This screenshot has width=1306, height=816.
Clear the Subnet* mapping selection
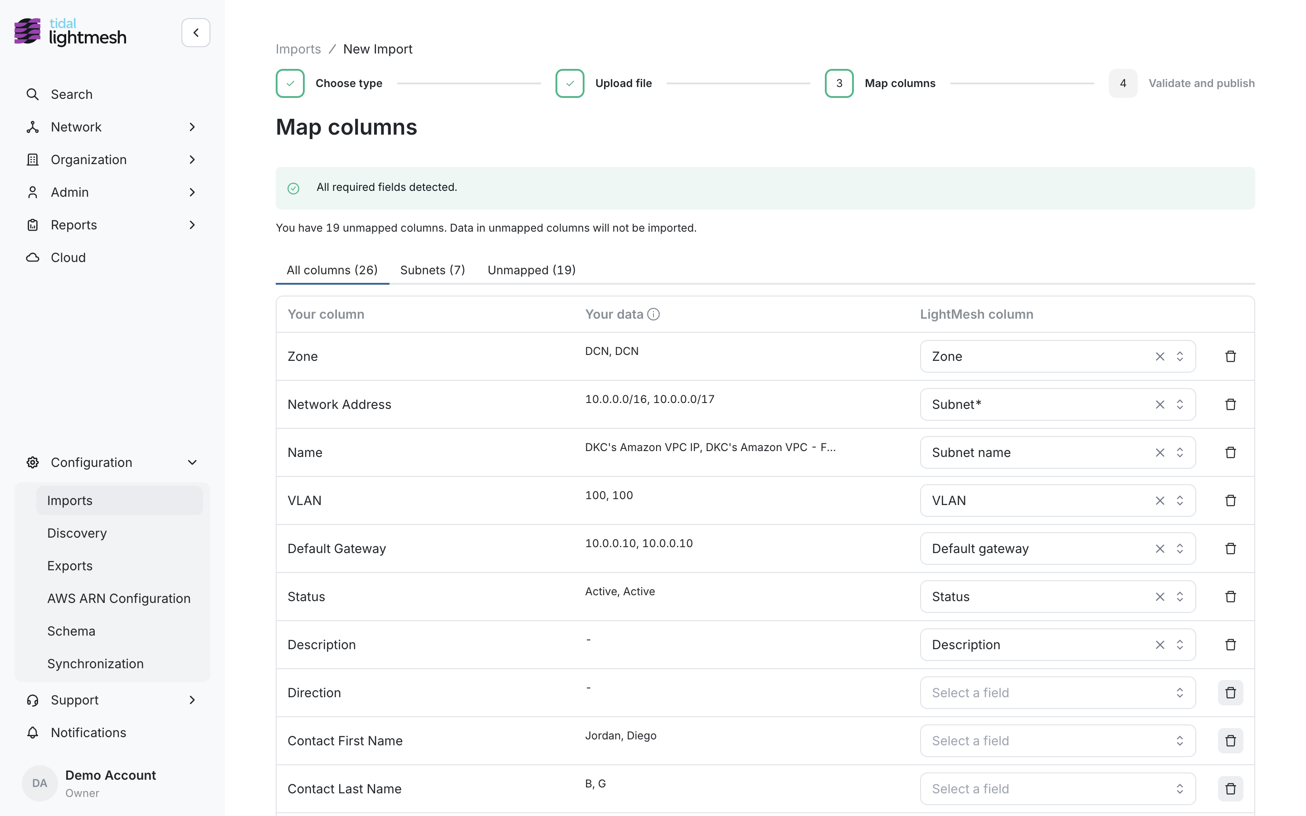(x=1160, y=404)
